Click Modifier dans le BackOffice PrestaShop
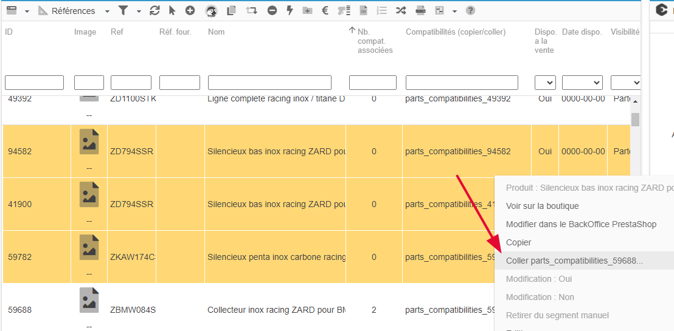The height and width of the screenshot is (331, 674). [581, 224]
